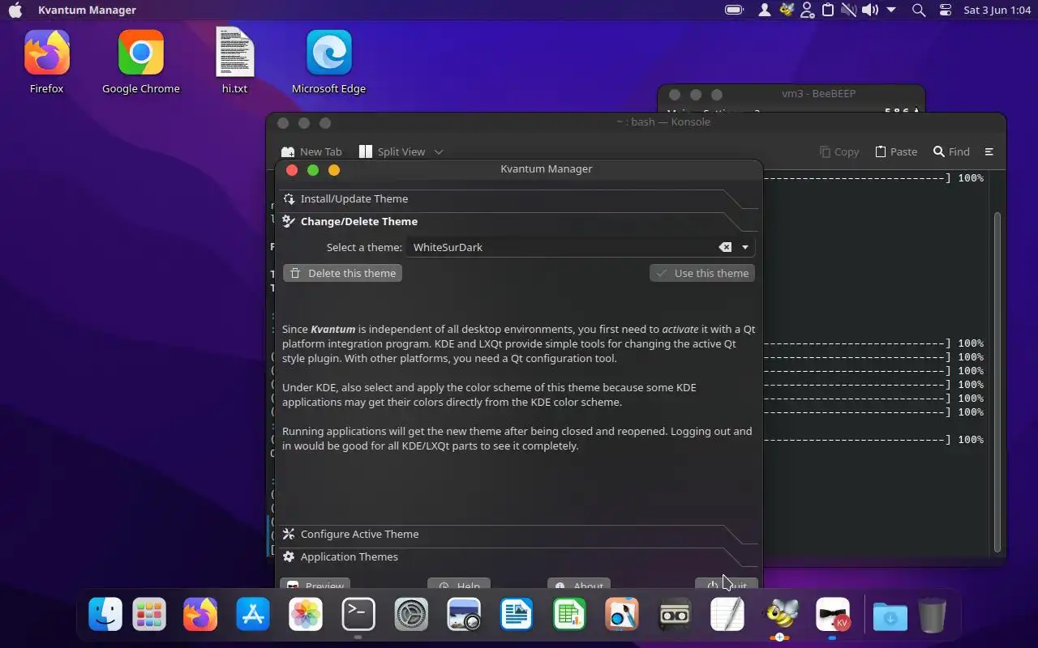Open the BeeBEEP dock icon
Viewport: 1038px width, 648px height.
(x=781, y=615)
